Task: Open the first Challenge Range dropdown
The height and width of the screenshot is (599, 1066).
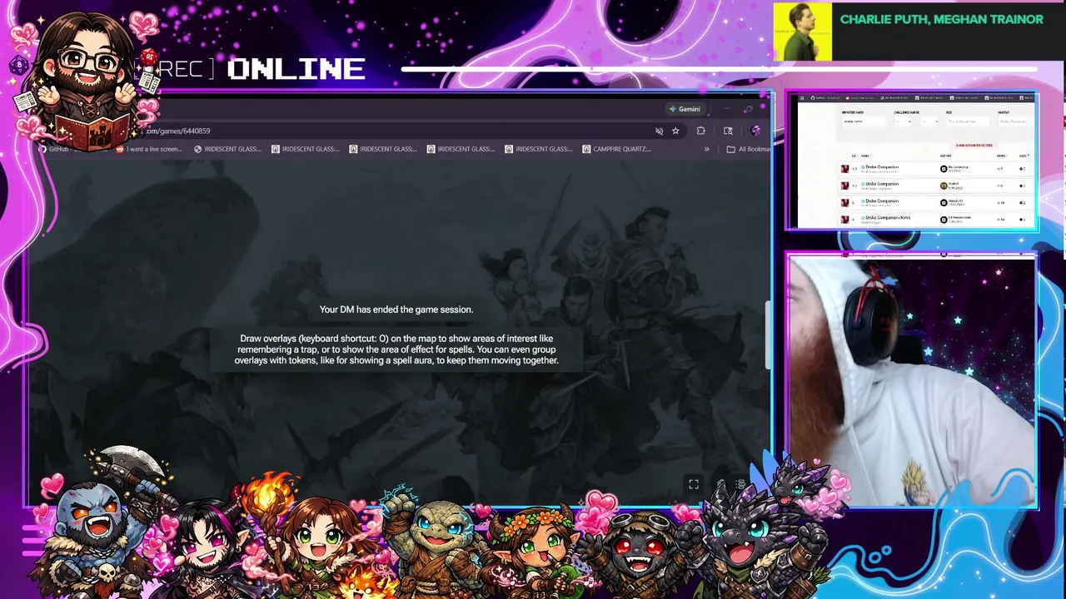Action: coord(904,121)
